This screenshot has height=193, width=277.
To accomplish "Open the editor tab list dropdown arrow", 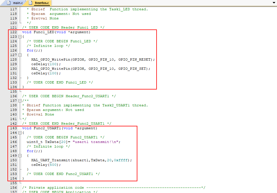I will 274,3.
